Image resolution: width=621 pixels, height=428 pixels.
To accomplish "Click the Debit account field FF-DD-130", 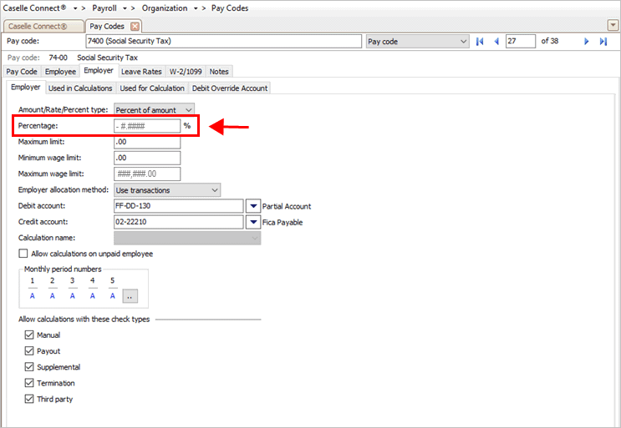I will click(x=179, y=206).
